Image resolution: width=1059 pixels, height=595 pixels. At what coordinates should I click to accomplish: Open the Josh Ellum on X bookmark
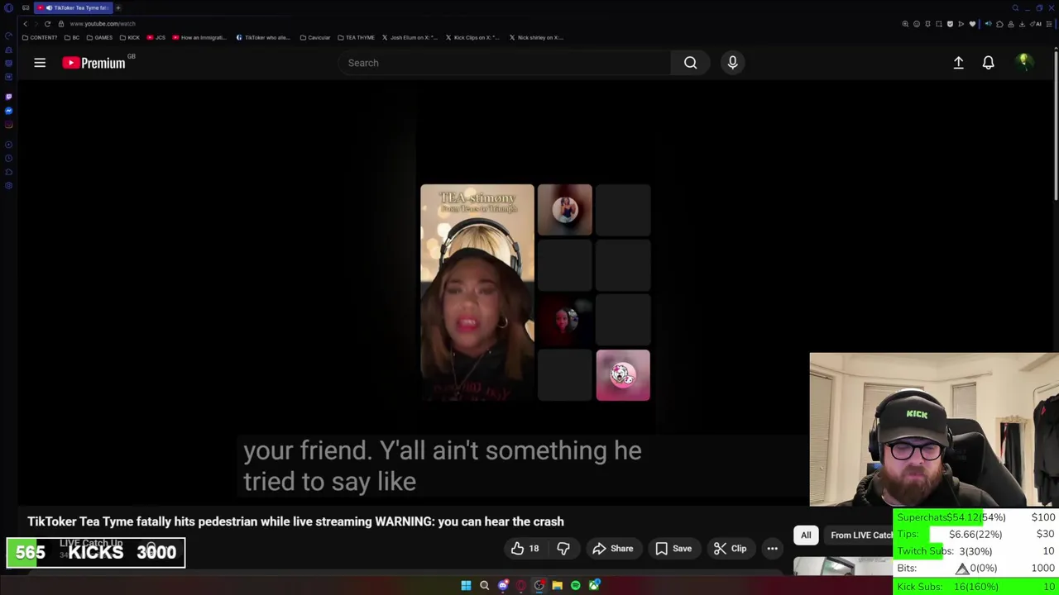(410, 37)
